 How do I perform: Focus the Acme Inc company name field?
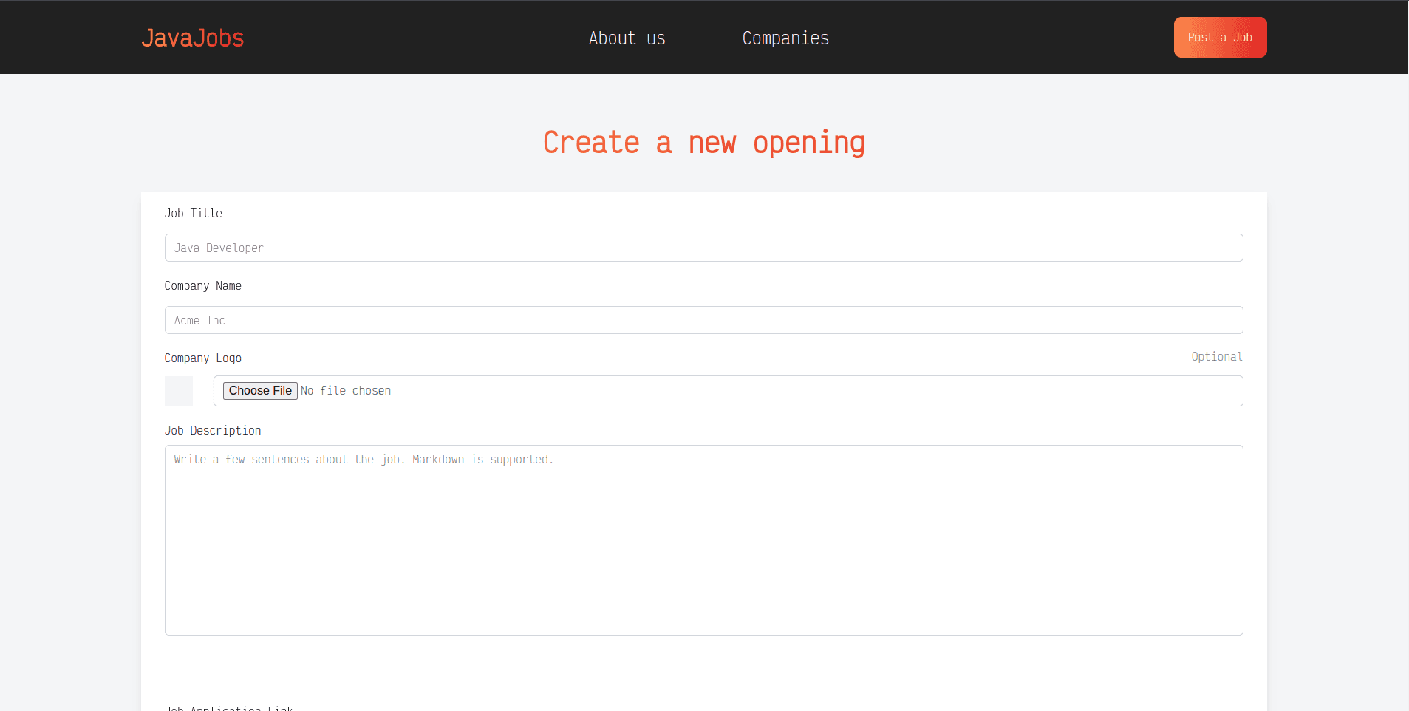[x=703, y=320]
